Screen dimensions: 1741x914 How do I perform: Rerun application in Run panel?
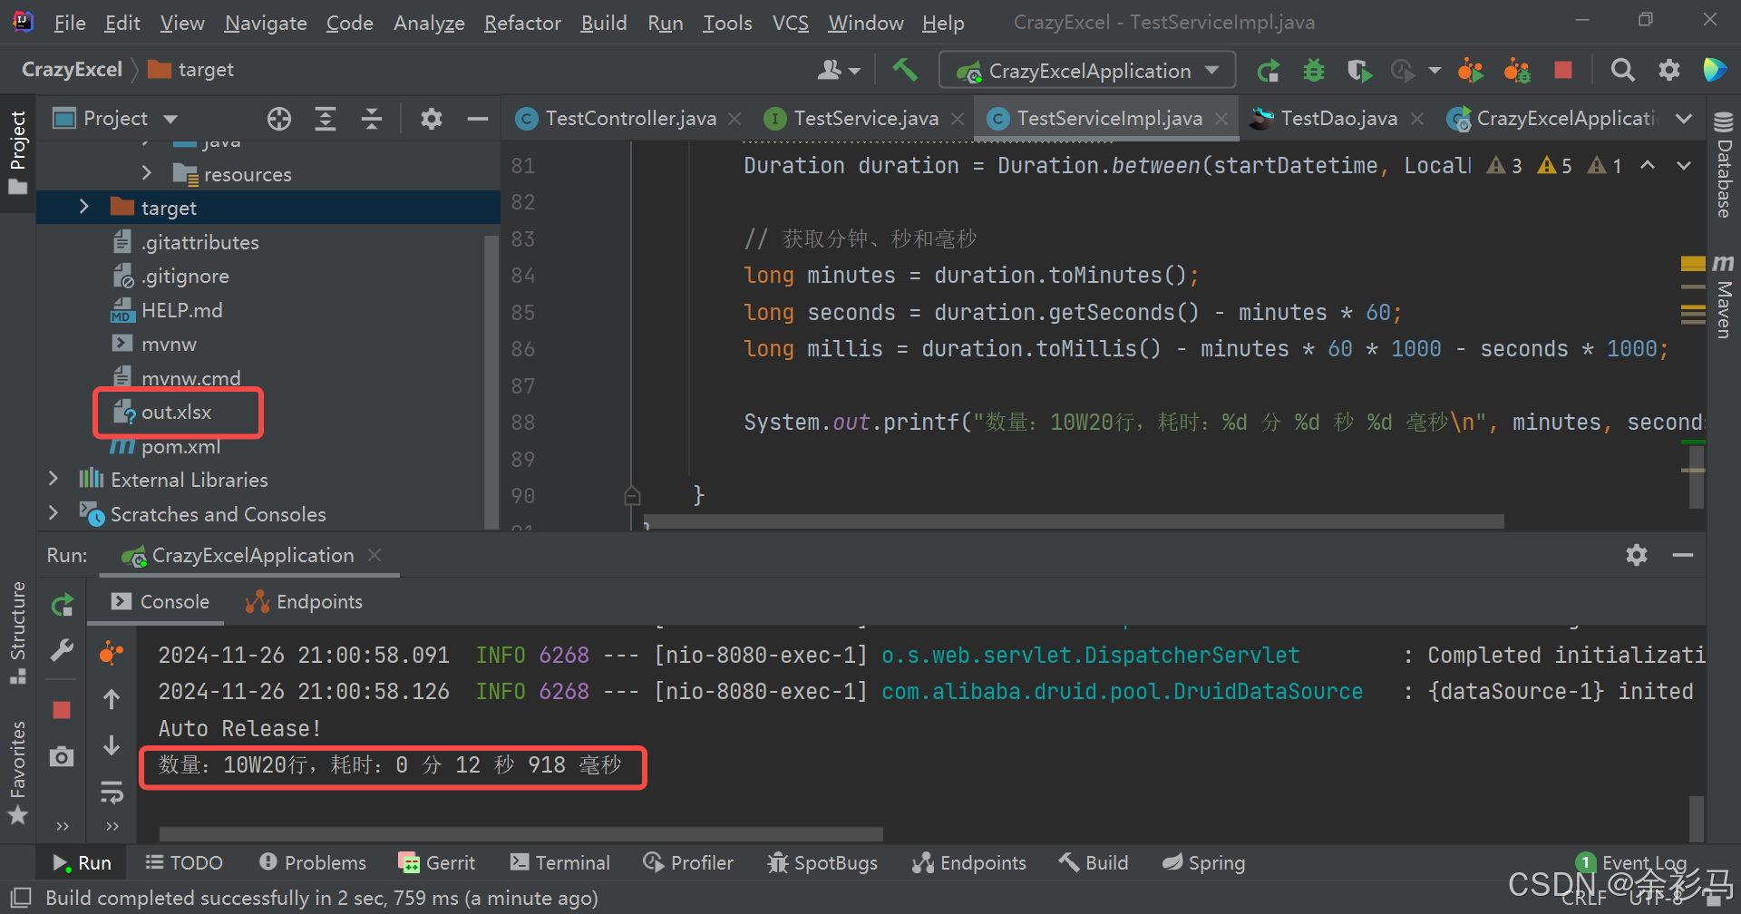[62, 605]
